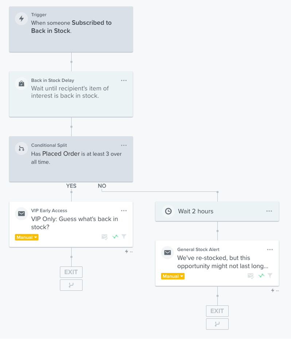Toggle smart sending icon on General Stock Alert
This screenshot has width=291, height=339.
(251, 276)
